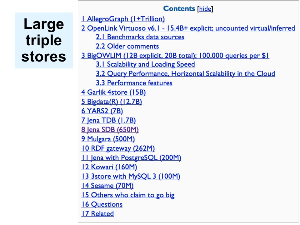Select Jena with PostgreSQL (200M) entry

[x=131, y=157]
